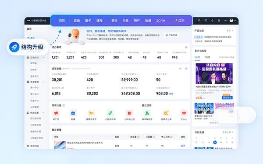Open 常用功能 at the sidebar bottom
This screenshot has width=263, height=164.
[x=34, y=146]
